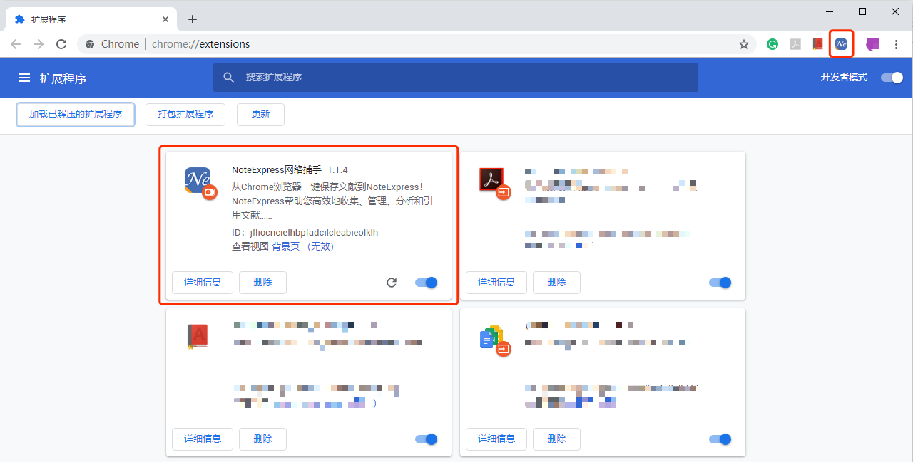
Task: Open the Grammarly extension in toolbar
Action: tap(772, 44)
